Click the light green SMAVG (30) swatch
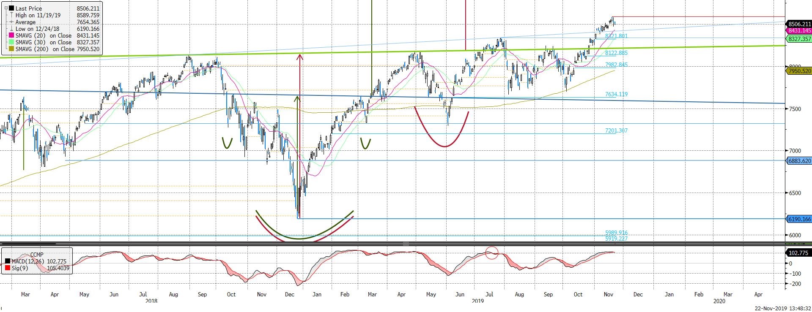 pyautogui.click(x=11, y=43)
